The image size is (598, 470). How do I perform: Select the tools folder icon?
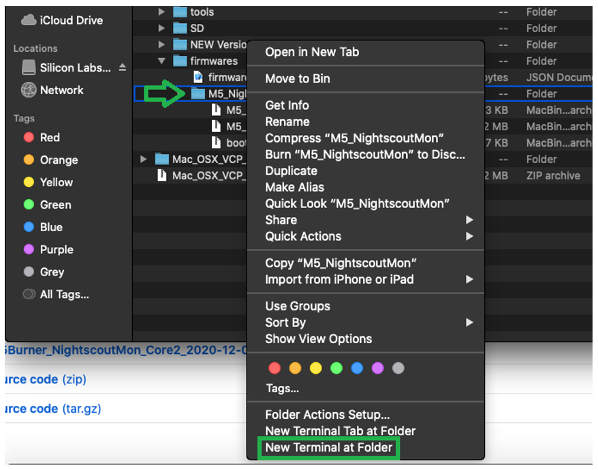(180, 12)
